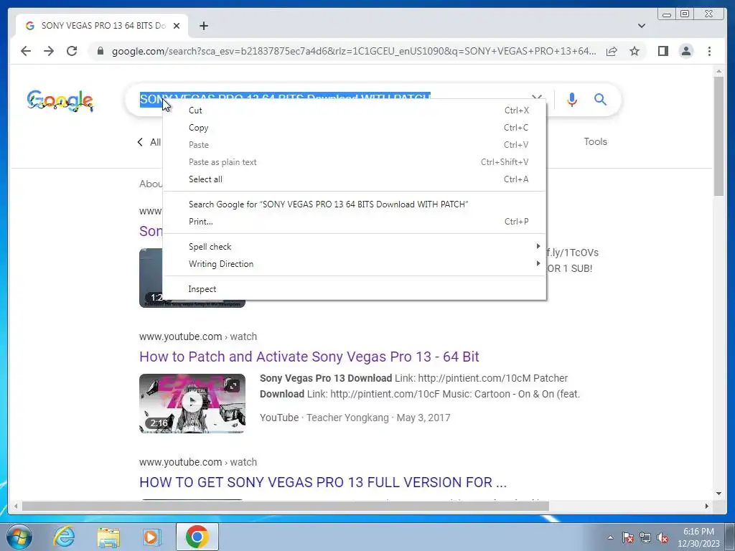The image size is (735, 551).
Task: Go back using the browser back arrow
Action: 26,51
